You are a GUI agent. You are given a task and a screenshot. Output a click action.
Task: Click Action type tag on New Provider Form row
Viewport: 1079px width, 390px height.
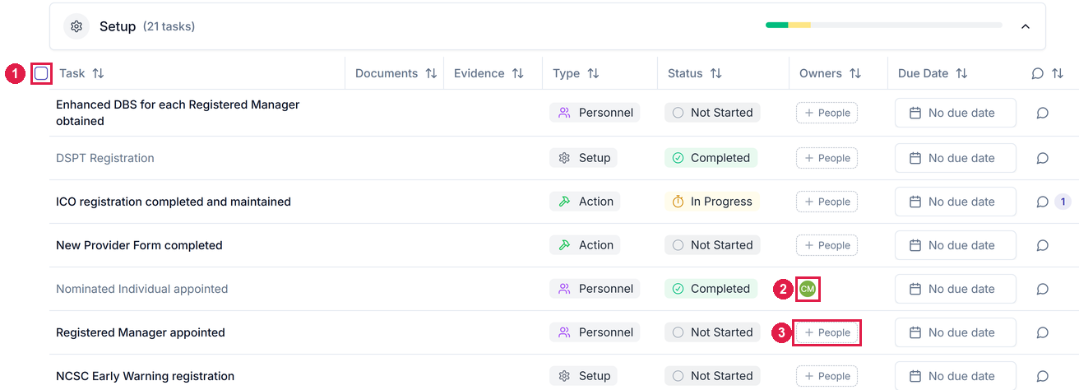(585, 245)
